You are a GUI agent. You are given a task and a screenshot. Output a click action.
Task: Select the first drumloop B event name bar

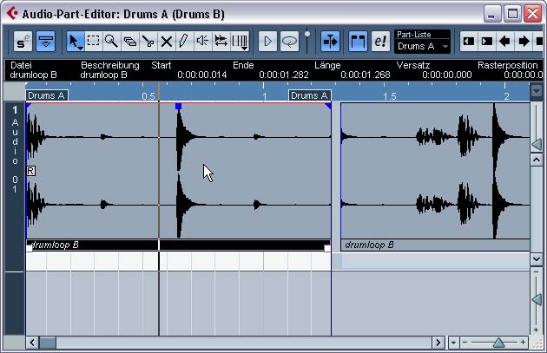point(178,245)
